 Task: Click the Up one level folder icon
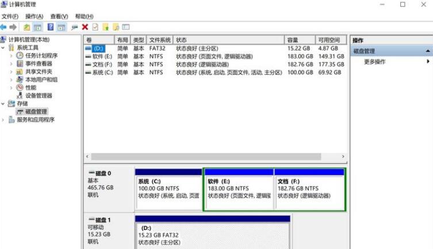[27, 27]
